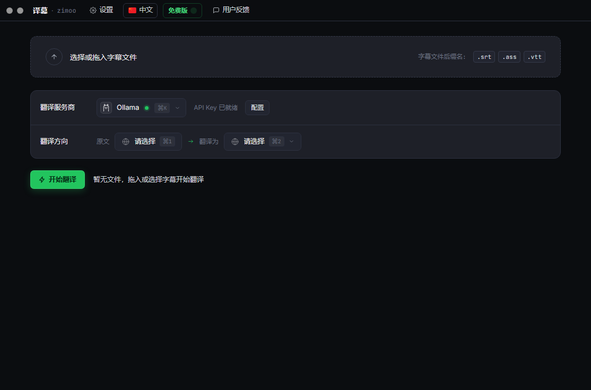Click the zimoo subtitle text
This screenshot has width=591, height=390.
click(x=66, y=11)
